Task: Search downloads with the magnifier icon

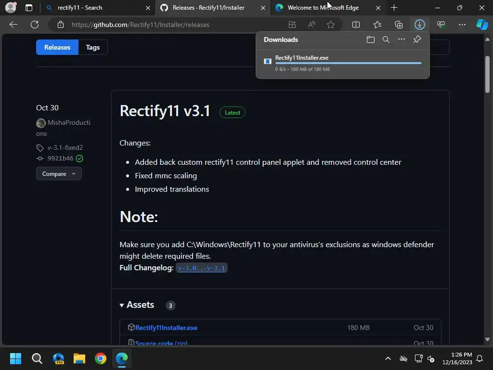Action: [x=386, y=40]
